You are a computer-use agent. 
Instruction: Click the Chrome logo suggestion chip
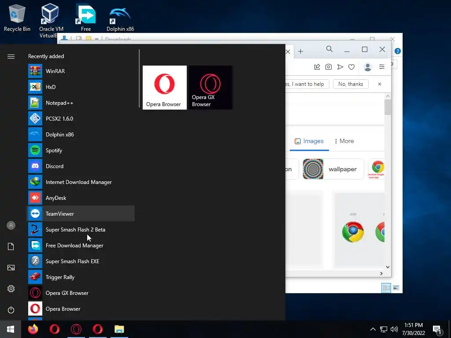click(377, 169)
